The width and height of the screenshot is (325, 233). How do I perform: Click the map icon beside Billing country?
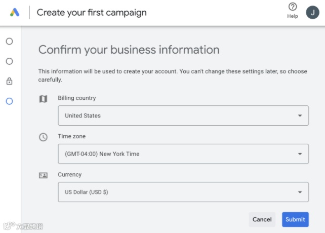(x=44, y=99)
